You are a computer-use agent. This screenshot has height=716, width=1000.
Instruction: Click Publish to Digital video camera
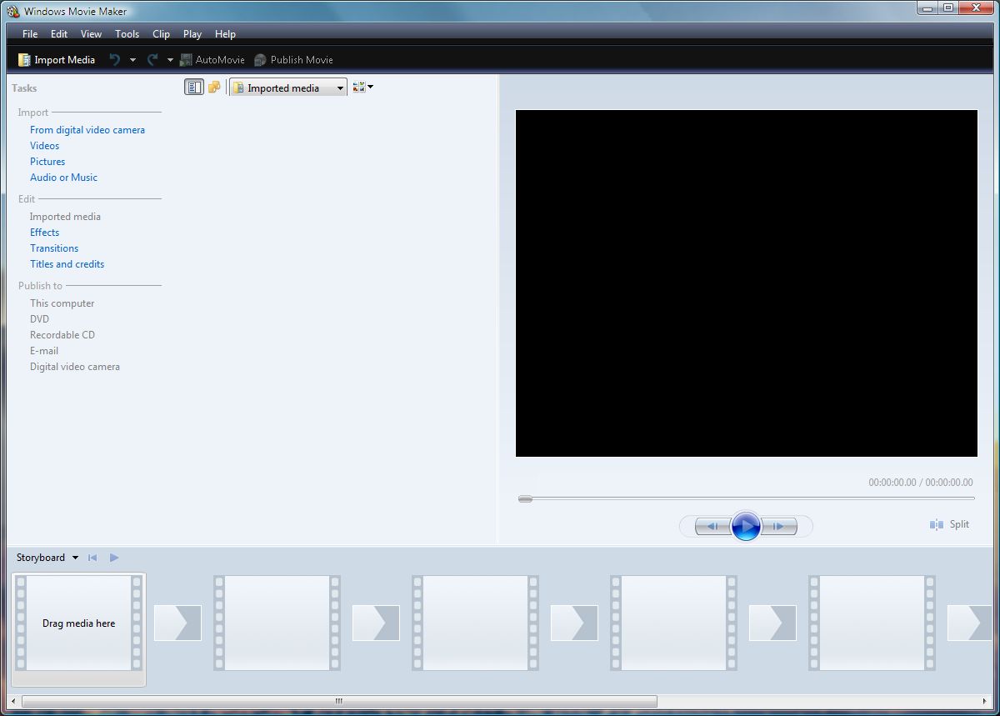(x=75, y=367)
